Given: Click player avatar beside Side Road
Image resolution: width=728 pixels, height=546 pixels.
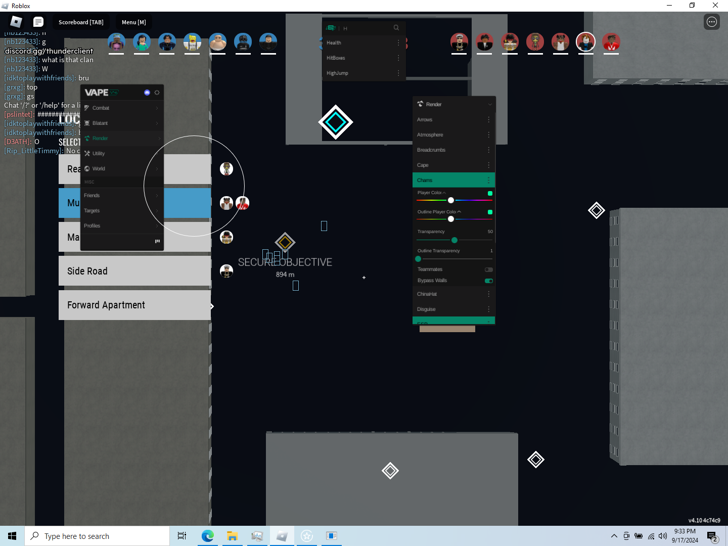Looking at the screenshot, I should pyautogui.click(x=226, y=271).
